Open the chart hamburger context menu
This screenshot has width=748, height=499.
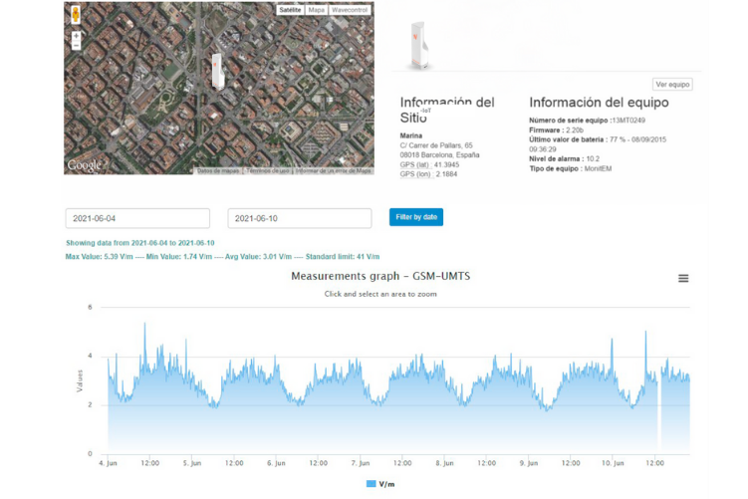(683, 279)
